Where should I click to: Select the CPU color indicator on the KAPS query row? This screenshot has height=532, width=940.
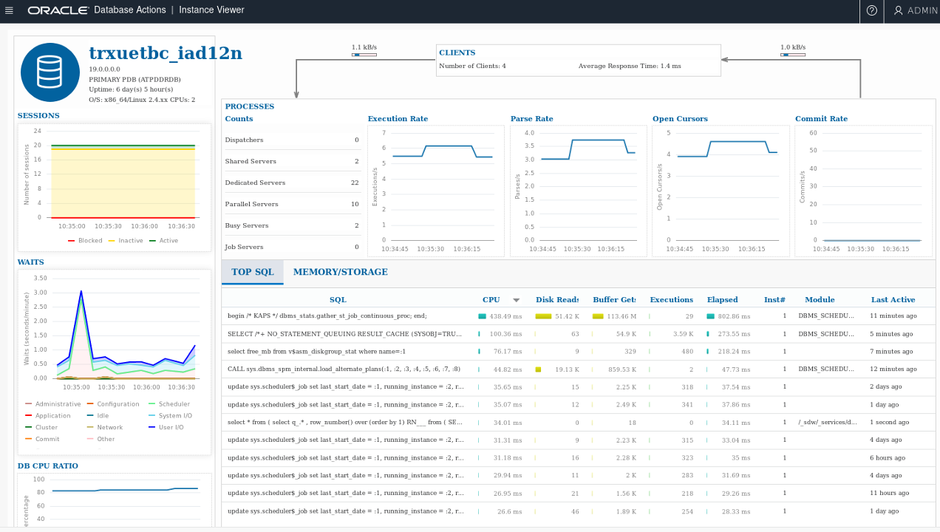pyautogui.click(x=481, y=315)
